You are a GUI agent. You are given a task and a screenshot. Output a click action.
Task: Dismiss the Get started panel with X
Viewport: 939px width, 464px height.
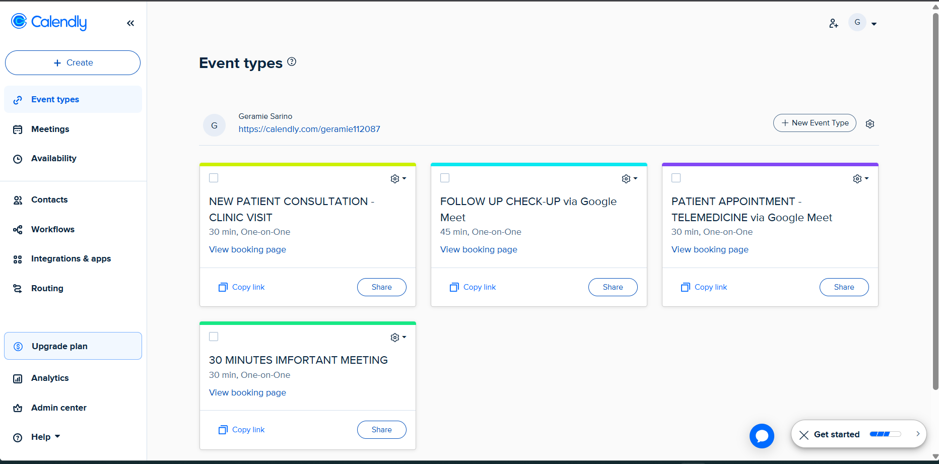(x=804, y=435)
